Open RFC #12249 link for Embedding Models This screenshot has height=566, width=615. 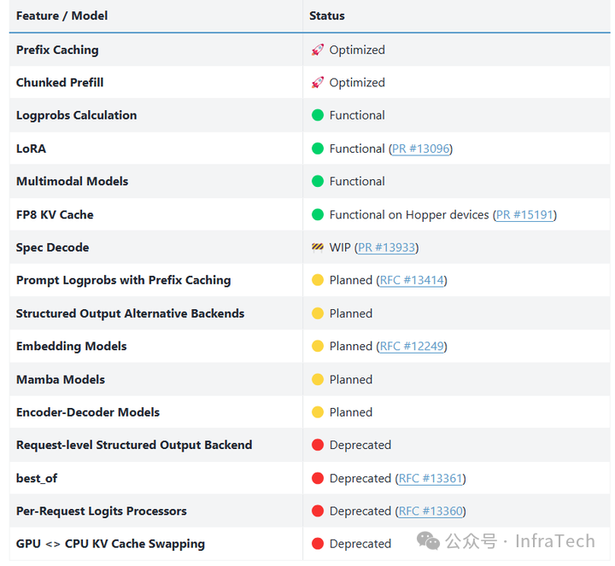[411, 347]
